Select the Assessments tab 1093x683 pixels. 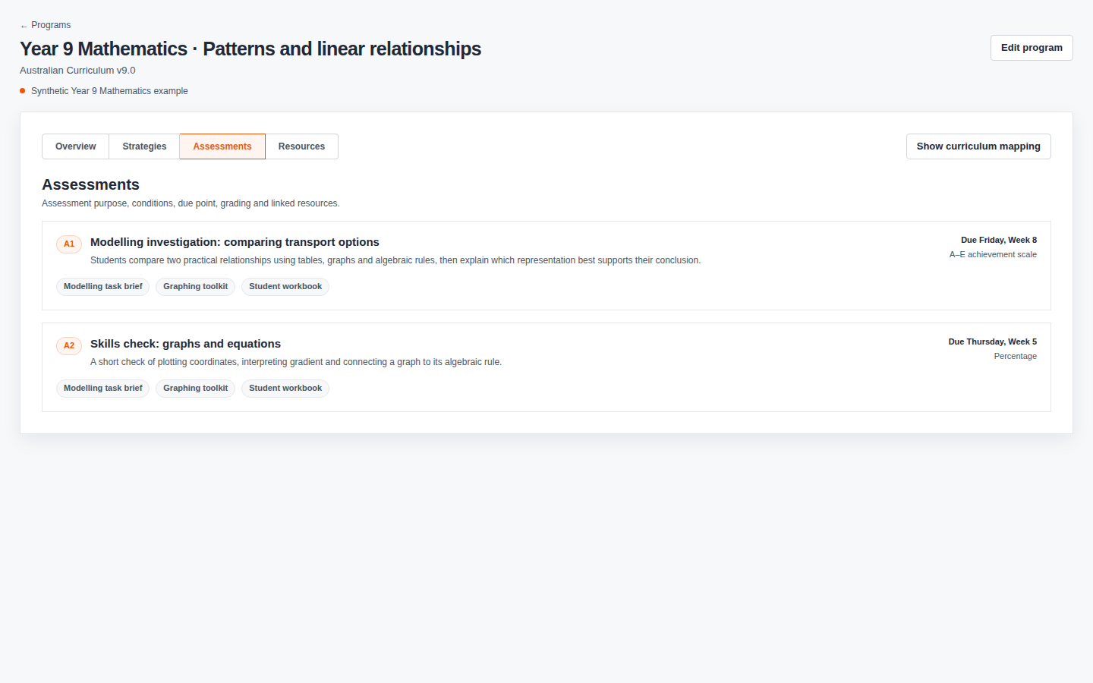click(x=222, y=146)
